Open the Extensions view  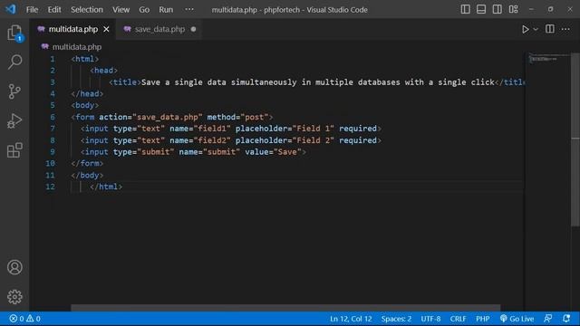click(14, 150)
